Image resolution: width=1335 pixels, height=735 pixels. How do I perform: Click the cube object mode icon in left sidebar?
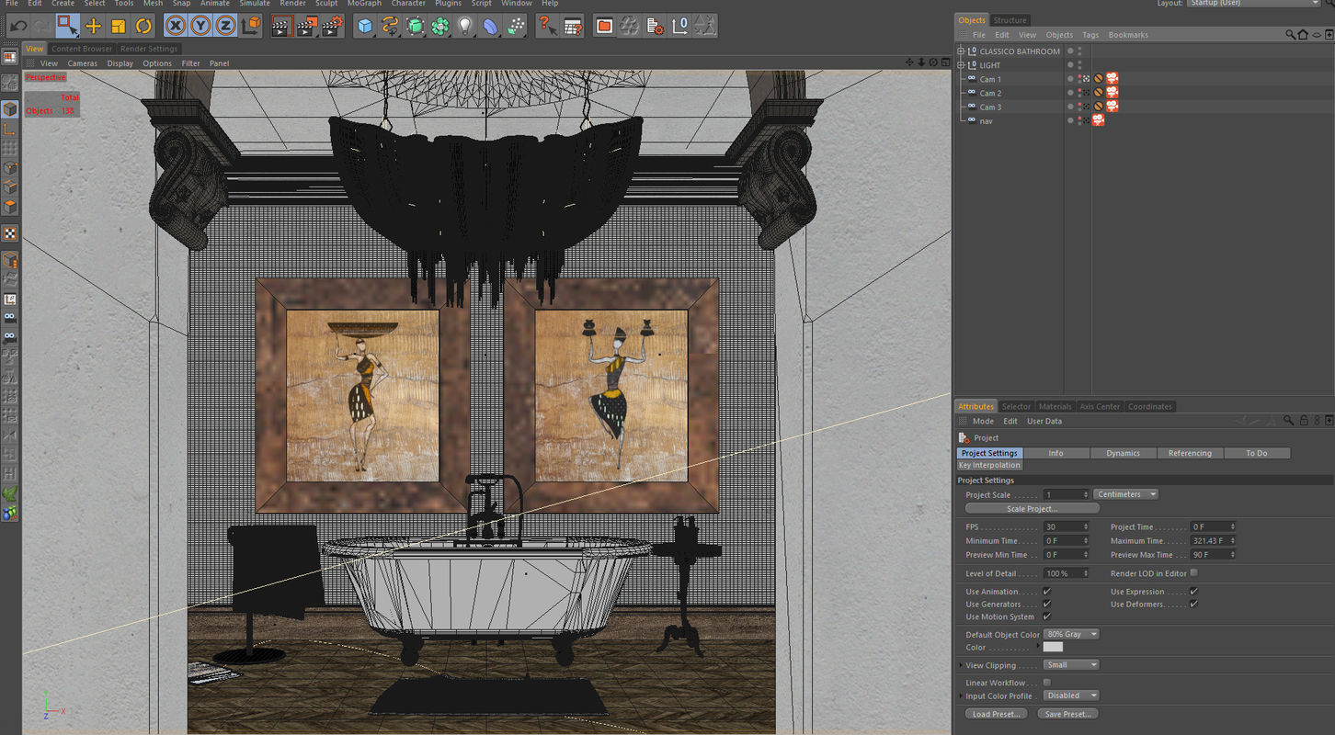(10, 109)
